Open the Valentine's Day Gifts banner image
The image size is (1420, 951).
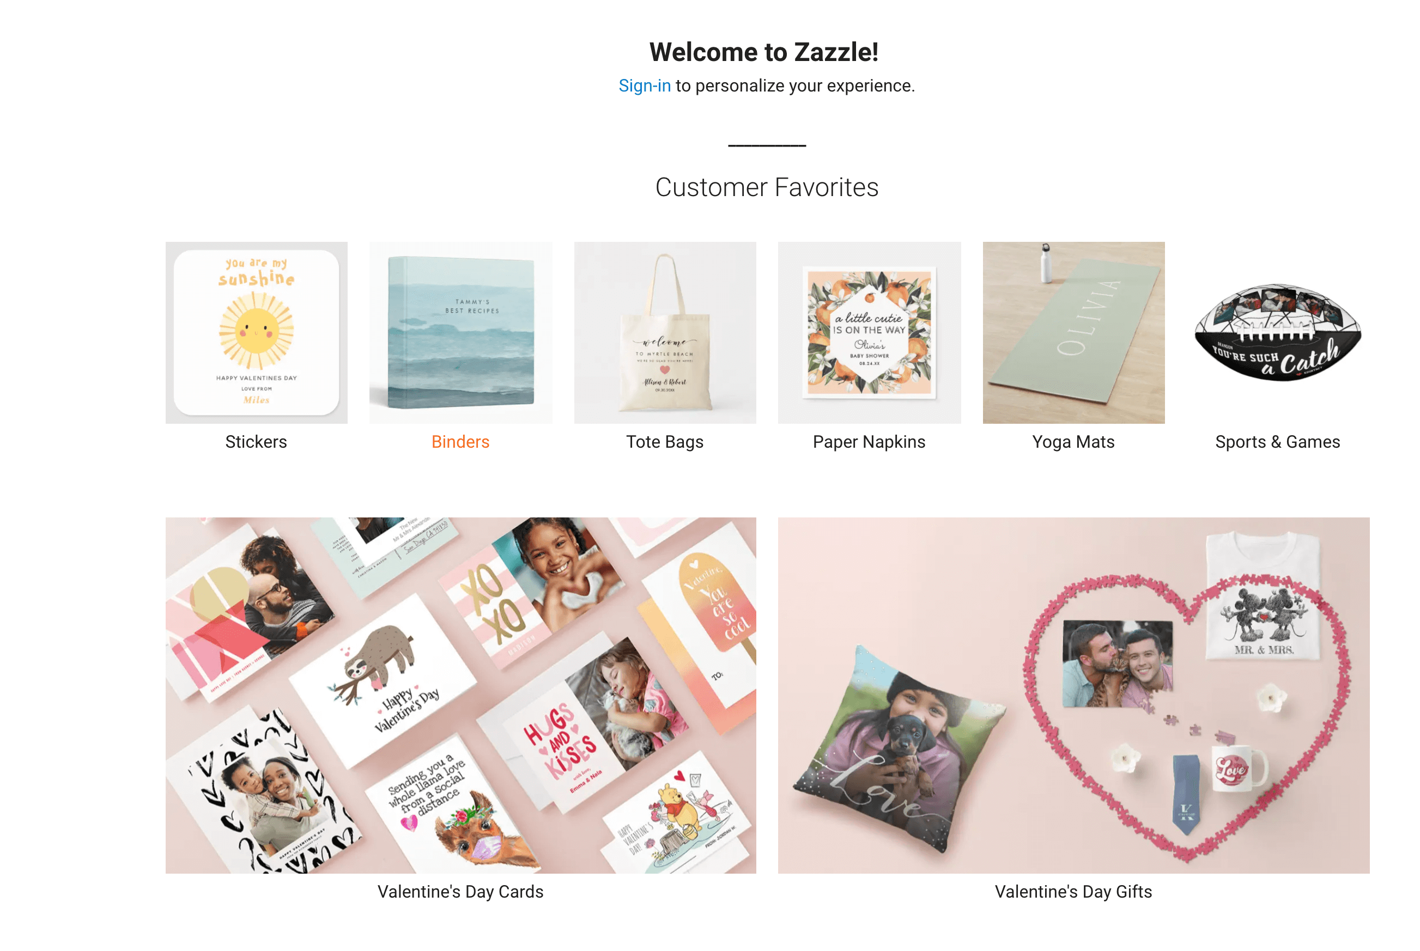[x=1073, y=695]
